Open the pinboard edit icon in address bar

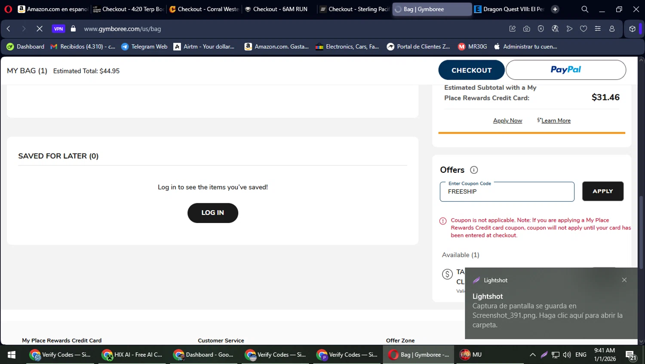point(512,29)
